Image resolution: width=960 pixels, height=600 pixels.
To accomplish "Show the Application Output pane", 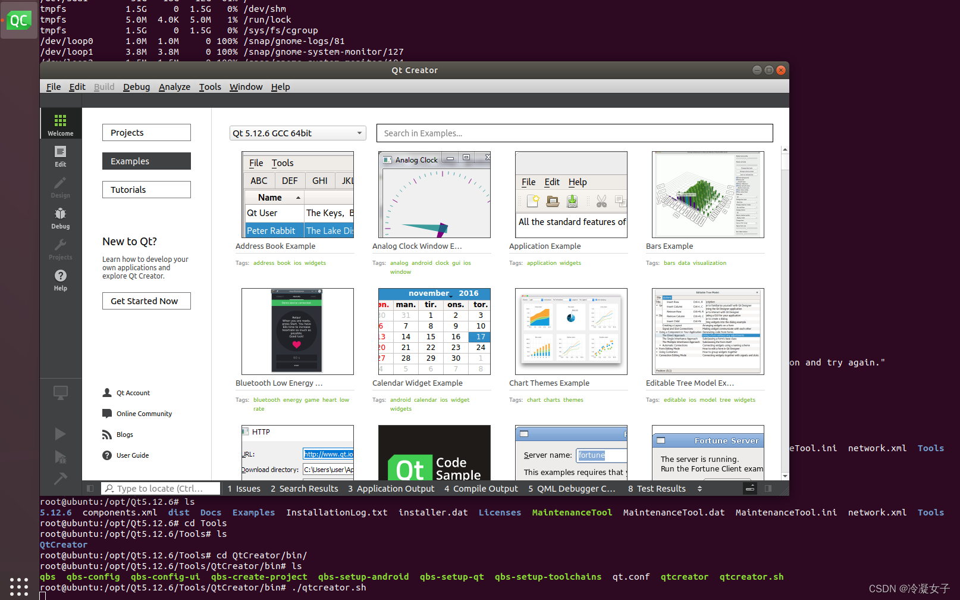I will click(x=391, y=489).
